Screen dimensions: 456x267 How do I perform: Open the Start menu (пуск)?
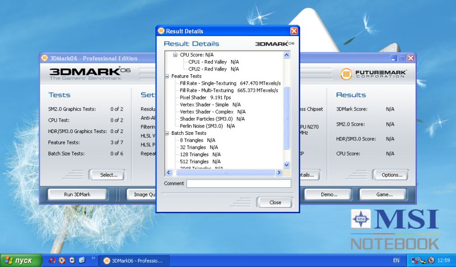click(x=21, y=260)
